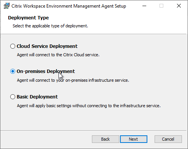Screen dimensions: 188x149
Task: Click the basic settings description text
Action: (88, 106)
